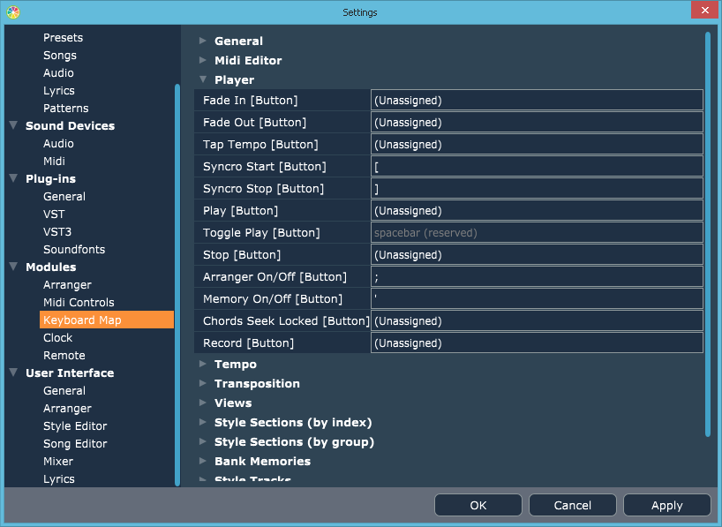Click the Chords Seek Locked [Button] label

coord(286,321)
